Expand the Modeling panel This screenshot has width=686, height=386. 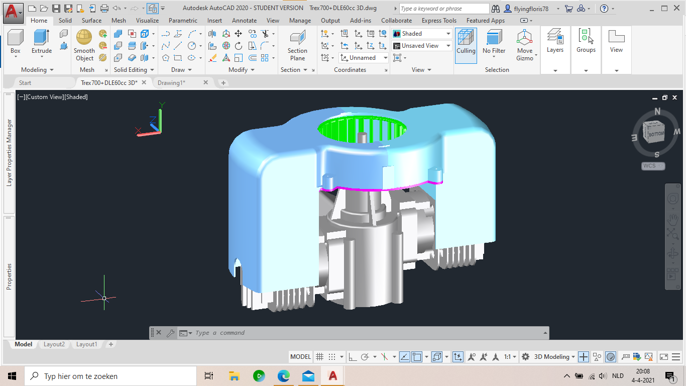point(38,70)
